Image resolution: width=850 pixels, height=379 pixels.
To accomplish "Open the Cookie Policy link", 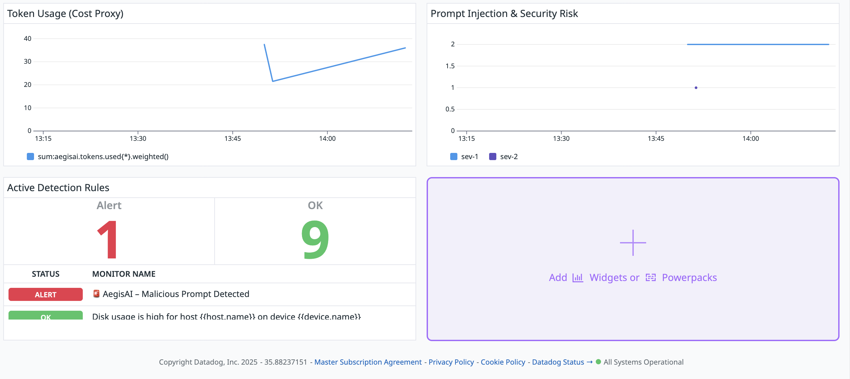I will click(x=503, y=362).
